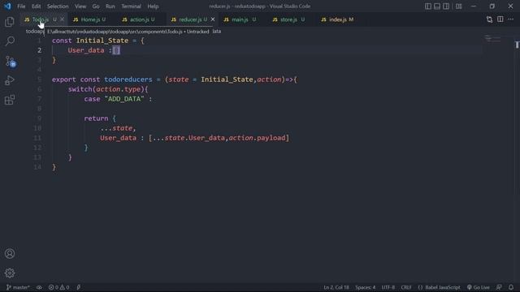Toggle the bottom panel layout icon
Screen dimensions: 520x292
(437, 6)
